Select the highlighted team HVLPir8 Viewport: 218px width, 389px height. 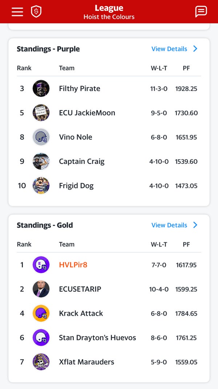tap(73, 265)
